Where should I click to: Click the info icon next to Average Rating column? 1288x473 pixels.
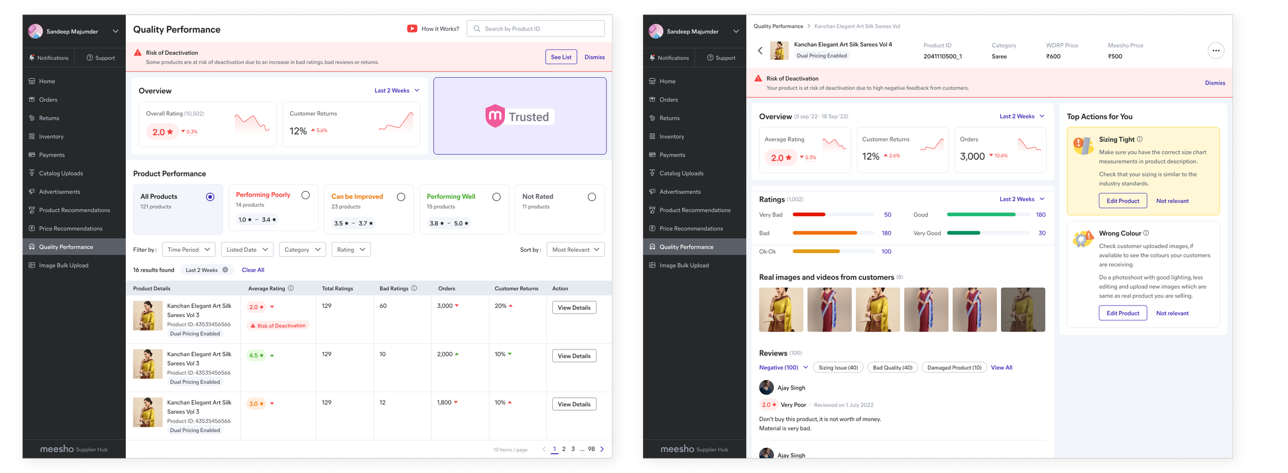point(291,288)
